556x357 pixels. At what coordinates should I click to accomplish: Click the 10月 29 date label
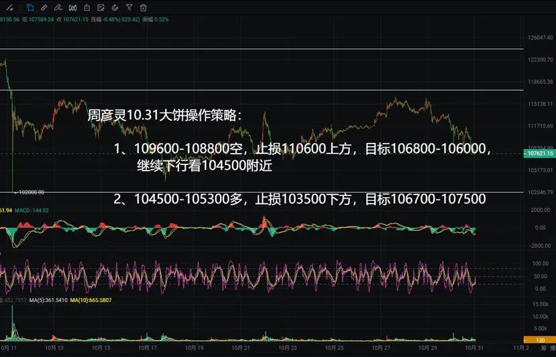[428, 348]
